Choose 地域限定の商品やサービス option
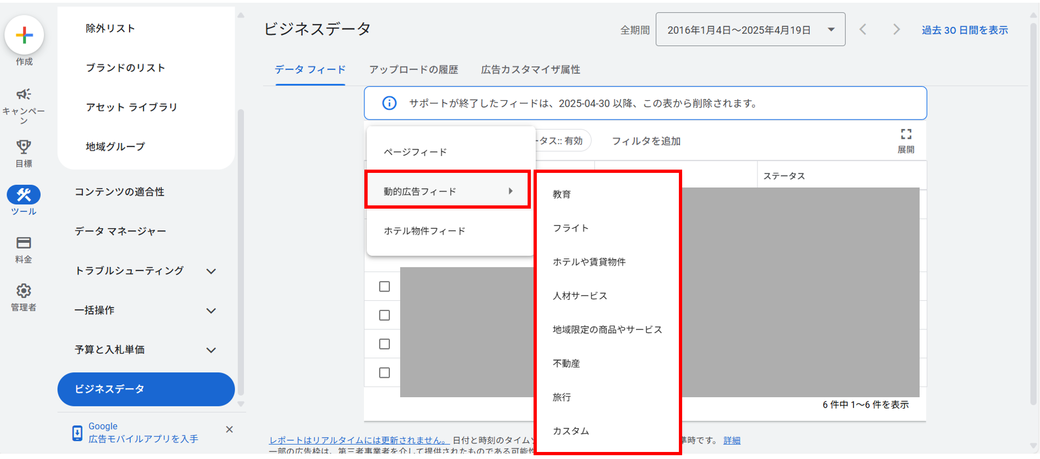Viewport: 1040px width, 459px height. [x=607, y=329]
